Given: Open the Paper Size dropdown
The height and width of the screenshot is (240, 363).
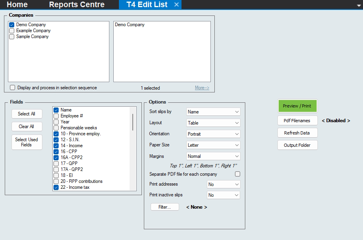Looking at the screenshot, I should coord(213,145).
